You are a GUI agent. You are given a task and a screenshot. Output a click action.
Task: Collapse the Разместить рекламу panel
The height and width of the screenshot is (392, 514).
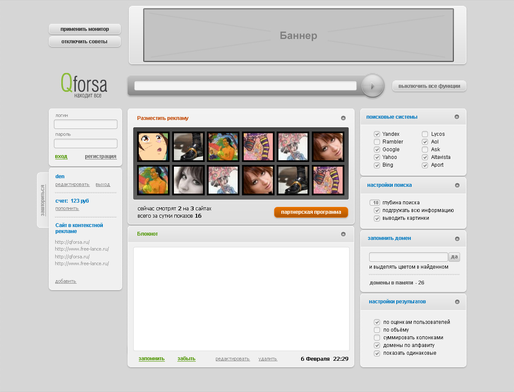point(343,118)
